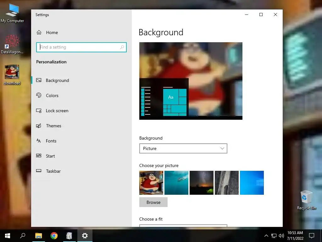The height and width of the screenshot is (242, 322).
Task: Open the notification action center
Action: point(312,236)
